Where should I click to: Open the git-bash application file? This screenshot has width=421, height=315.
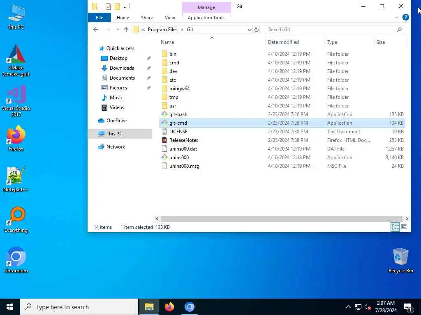tap(178, 114)
